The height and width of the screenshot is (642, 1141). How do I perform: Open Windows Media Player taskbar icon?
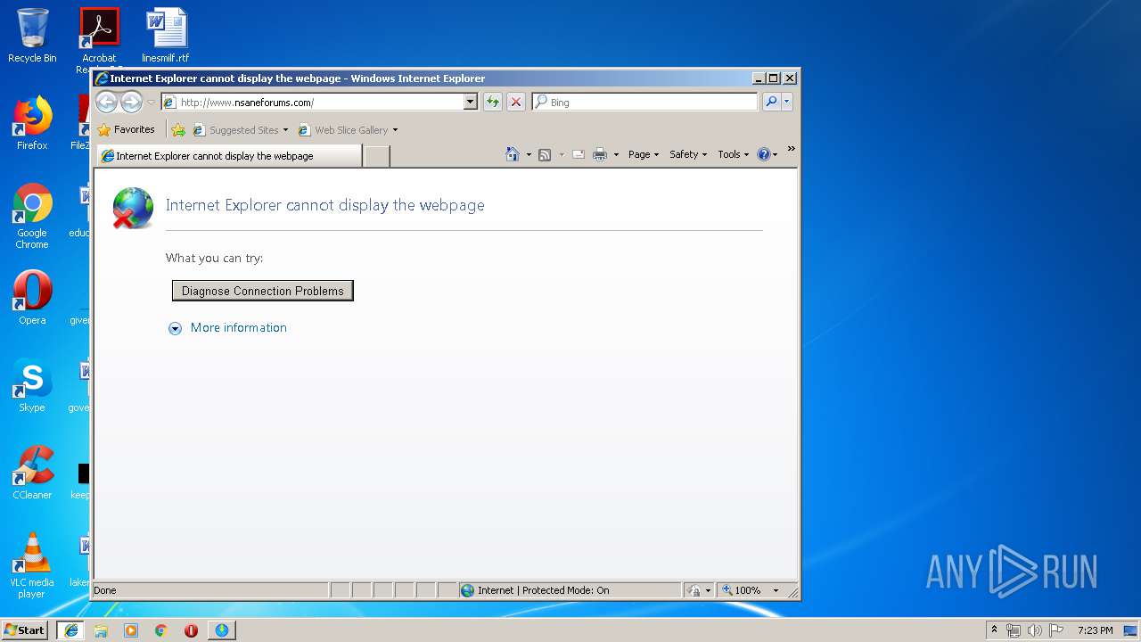point(131,630)
